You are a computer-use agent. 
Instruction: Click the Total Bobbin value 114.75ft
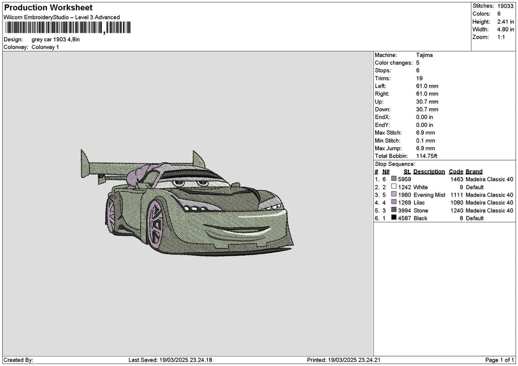pos(427,156)
